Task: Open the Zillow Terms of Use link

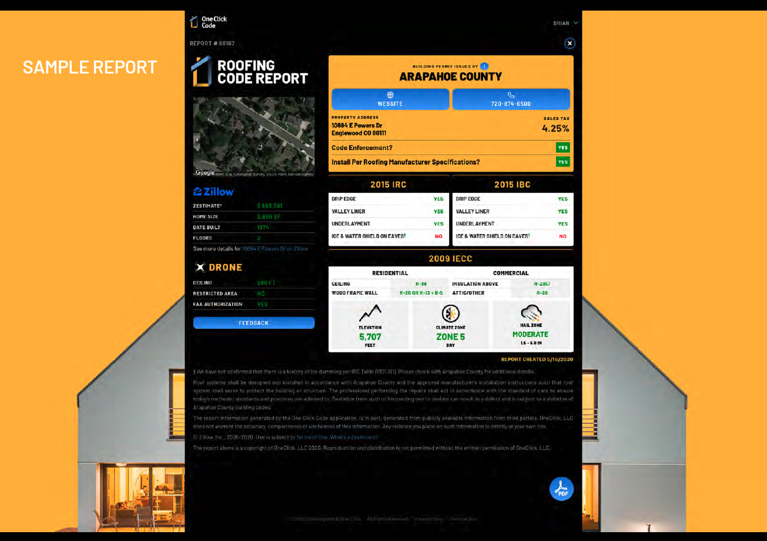Action: point(312,437)
